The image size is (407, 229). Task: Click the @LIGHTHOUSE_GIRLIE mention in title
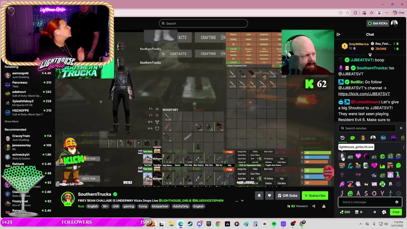(x=175, y=201)
